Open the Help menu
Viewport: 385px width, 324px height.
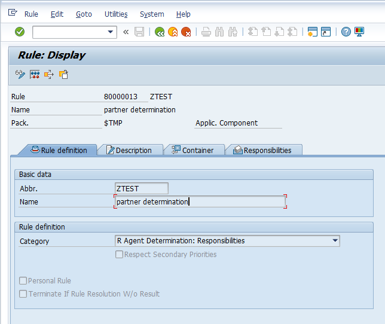pyautogui.click(x=183, y=14)
